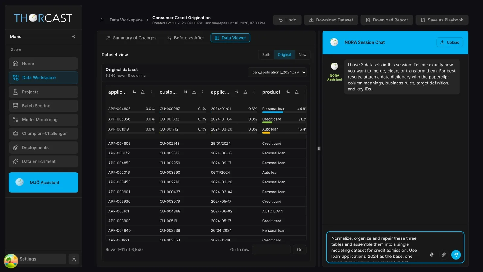Go to Champion–Challenger page
483x272 pixels.
(43, 134)
